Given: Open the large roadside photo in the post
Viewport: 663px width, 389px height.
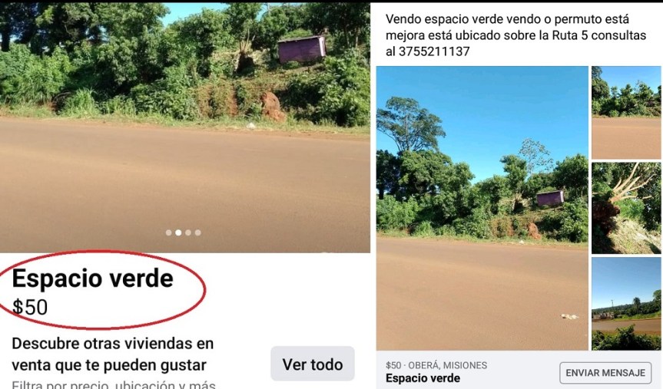Looking at the screenshot, I should (482, 208).
